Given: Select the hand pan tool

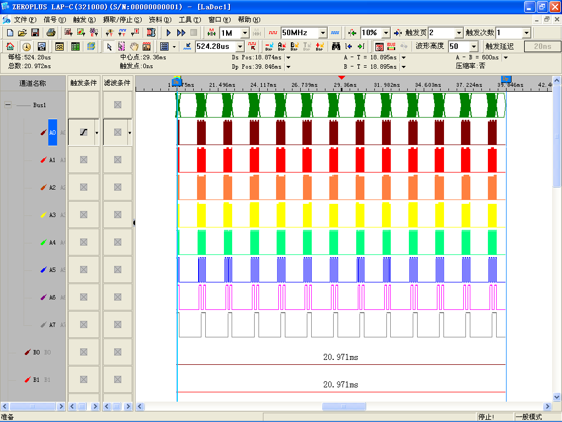Looking at the screenshot, I should [134, 47].
